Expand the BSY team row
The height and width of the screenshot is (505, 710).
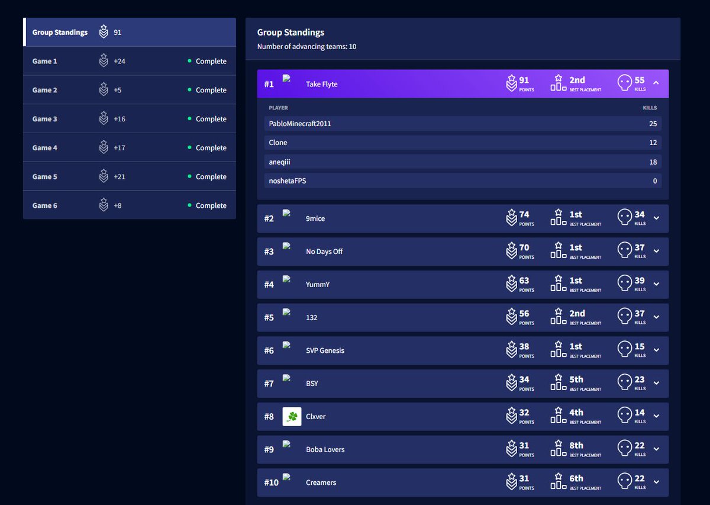[x=656, y=384]
